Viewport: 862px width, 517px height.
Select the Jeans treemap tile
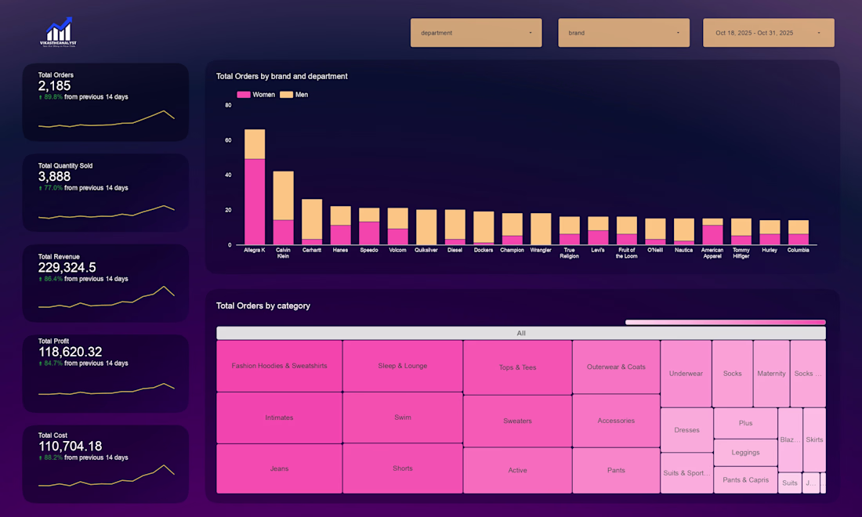(x=279, y=468)
